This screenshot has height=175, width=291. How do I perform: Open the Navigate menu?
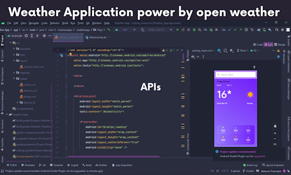pyautogui.click(x=34, y=23)
